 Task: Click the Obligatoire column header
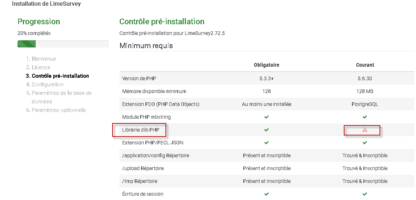point(267,65)
